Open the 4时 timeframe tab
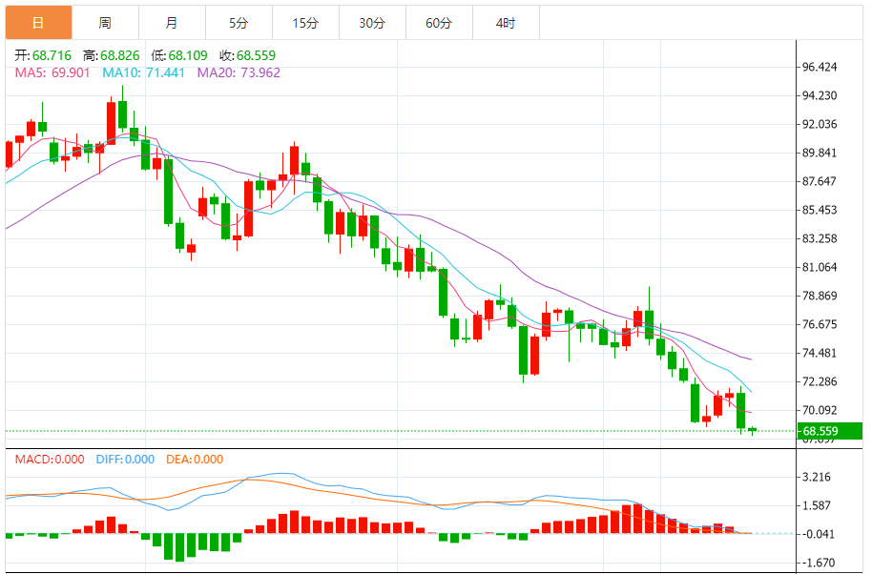 (506, 23)
